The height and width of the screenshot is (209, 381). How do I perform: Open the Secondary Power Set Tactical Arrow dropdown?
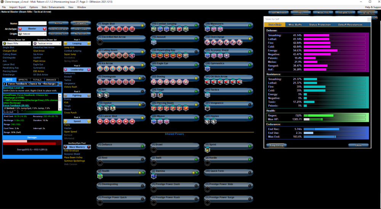(47, 44)
